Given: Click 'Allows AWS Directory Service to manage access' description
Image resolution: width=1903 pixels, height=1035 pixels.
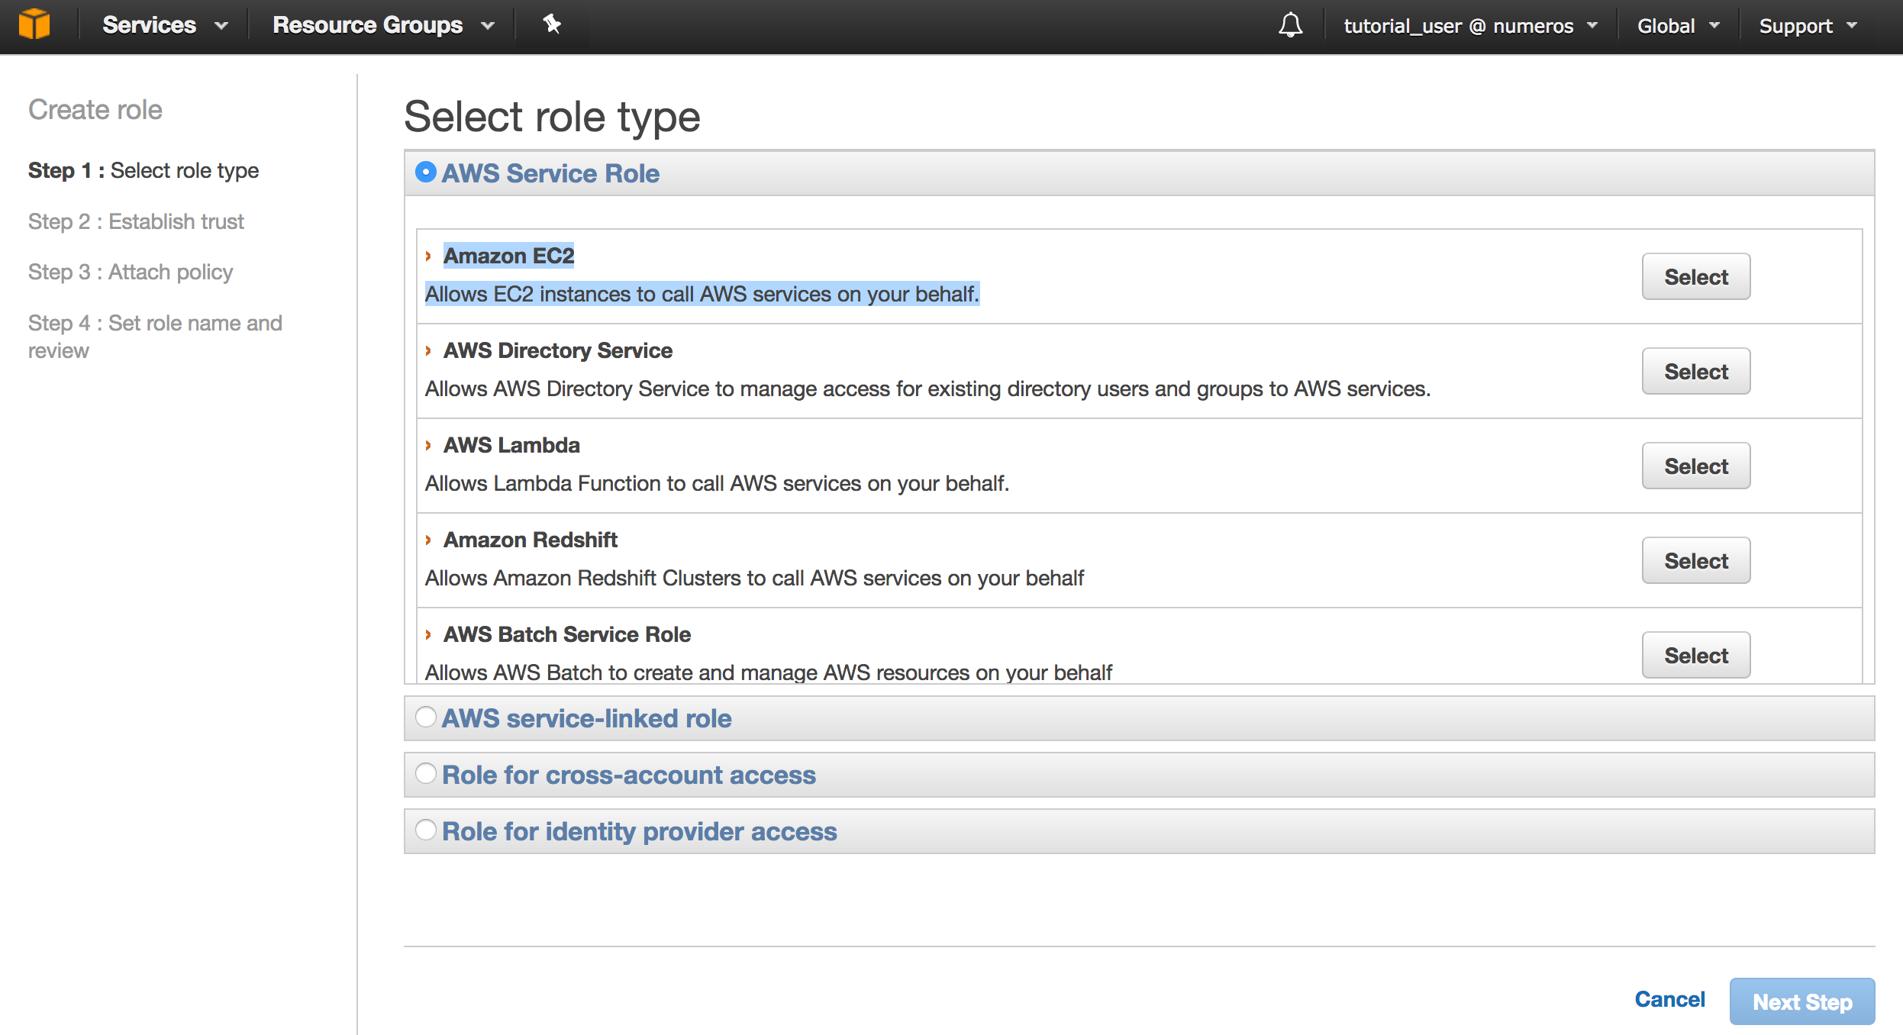Looking at the screenshot, I should [x=927, y=389].
